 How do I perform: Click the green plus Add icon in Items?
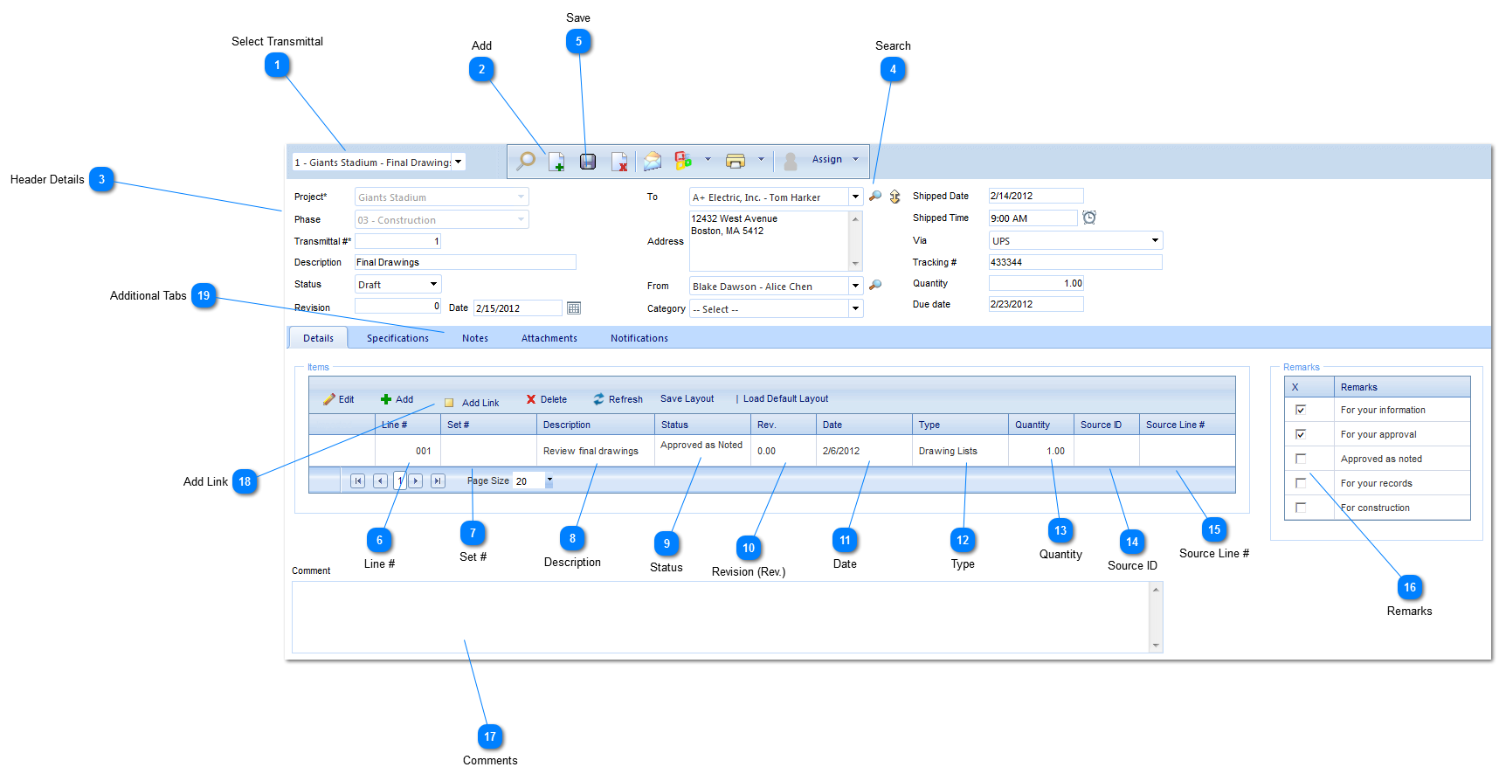(386, 399)
